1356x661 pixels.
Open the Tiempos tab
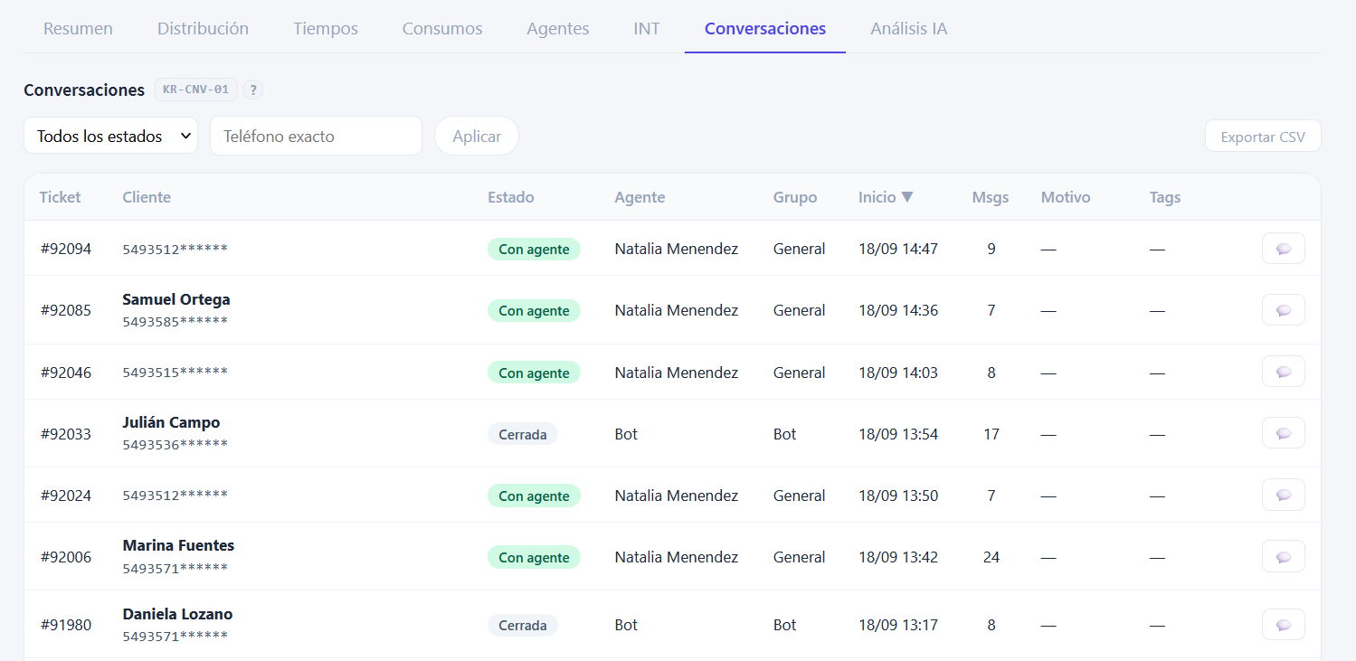coord(326,28)
